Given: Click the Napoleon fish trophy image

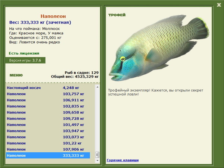Looking at the screenshot, I should coord(159,48).
